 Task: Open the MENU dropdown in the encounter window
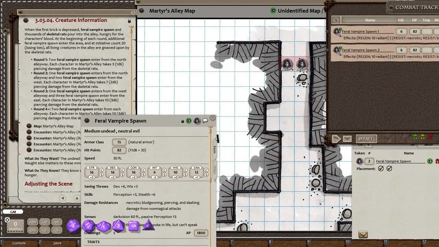[366, 139]
